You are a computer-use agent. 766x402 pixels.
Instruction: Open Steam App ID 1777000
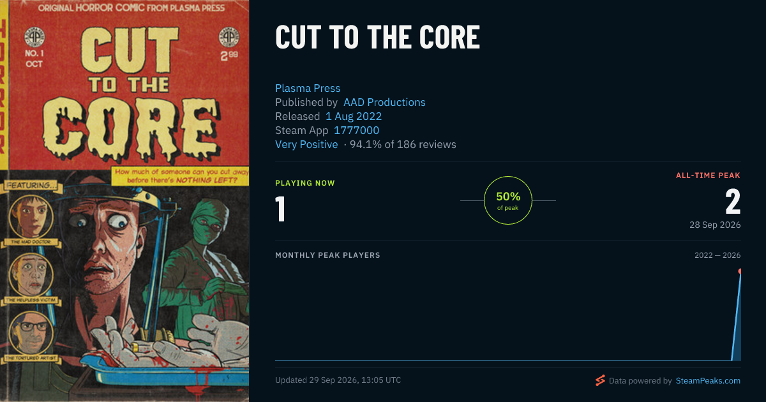(357, 130)
